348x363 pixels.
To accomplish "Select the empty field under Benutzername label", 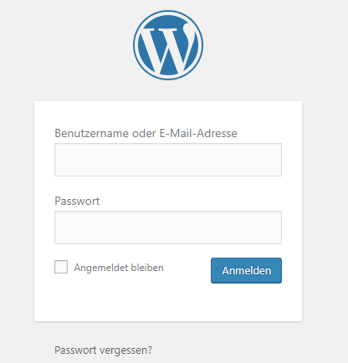I will pos(168,160).
